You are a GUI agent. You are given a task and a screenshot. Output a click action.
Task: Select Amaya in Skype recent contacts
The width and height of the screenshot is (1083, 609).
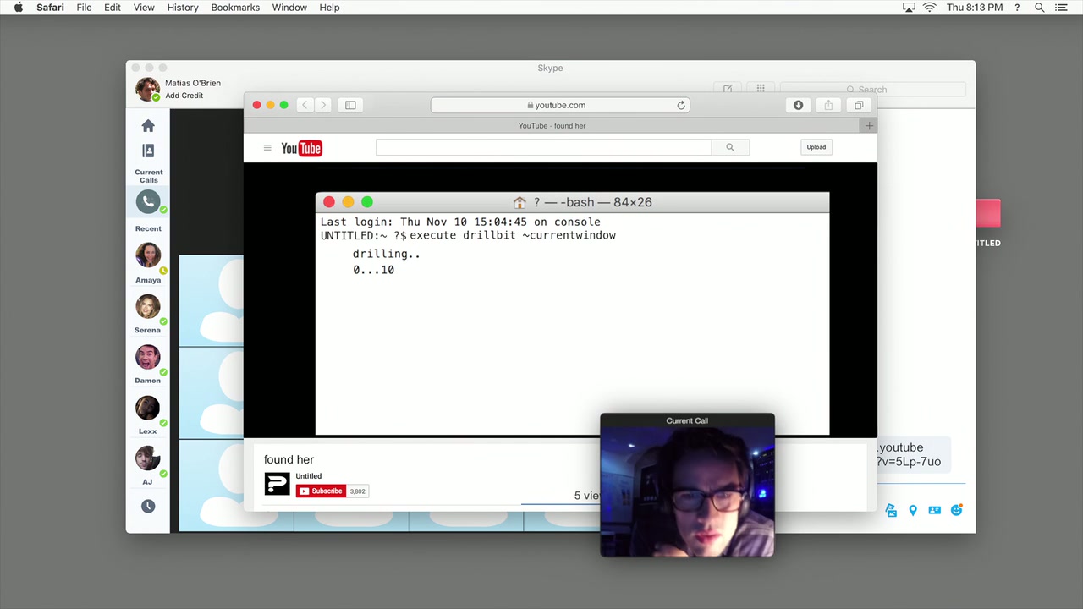148,256
